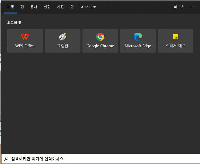
Task: Click the Microsoft Edge logo icon
Action: (138, 37)
